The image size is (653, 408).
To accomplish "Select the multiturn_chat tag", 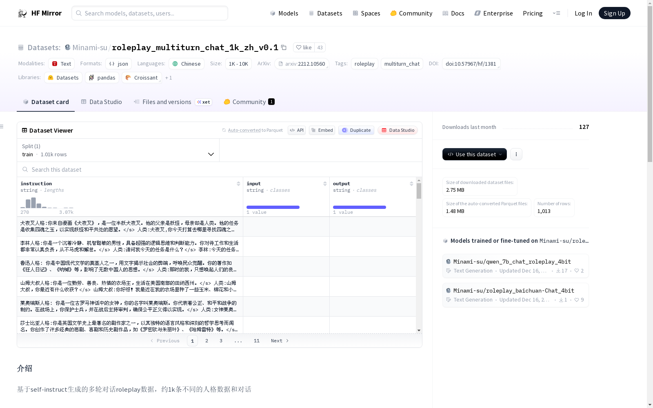I will point(402,64).
